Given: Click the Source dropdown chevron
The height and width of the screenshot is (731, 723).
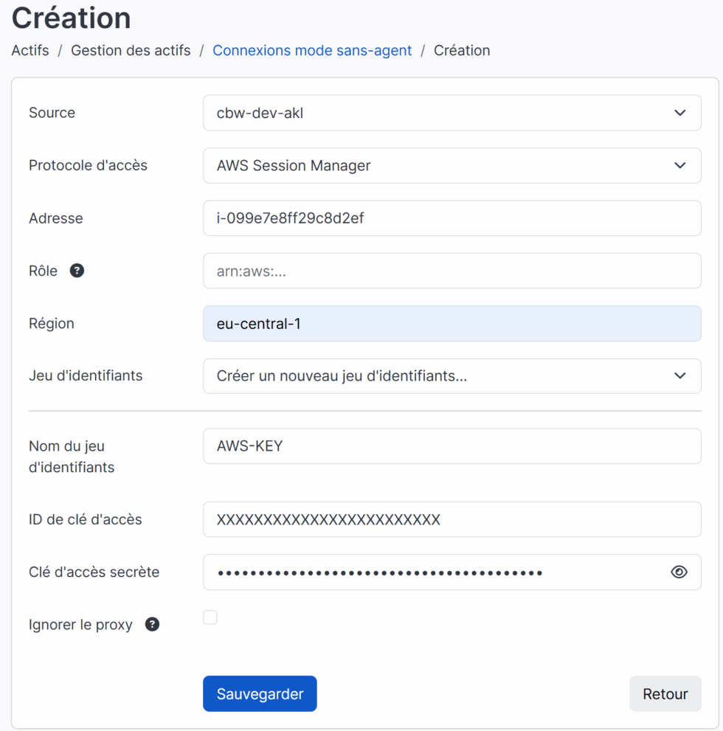Looking at the screenshot, I should click(680, 113).
